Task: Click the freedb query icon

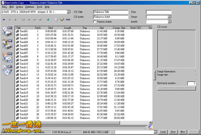Action: click(68, 20)
